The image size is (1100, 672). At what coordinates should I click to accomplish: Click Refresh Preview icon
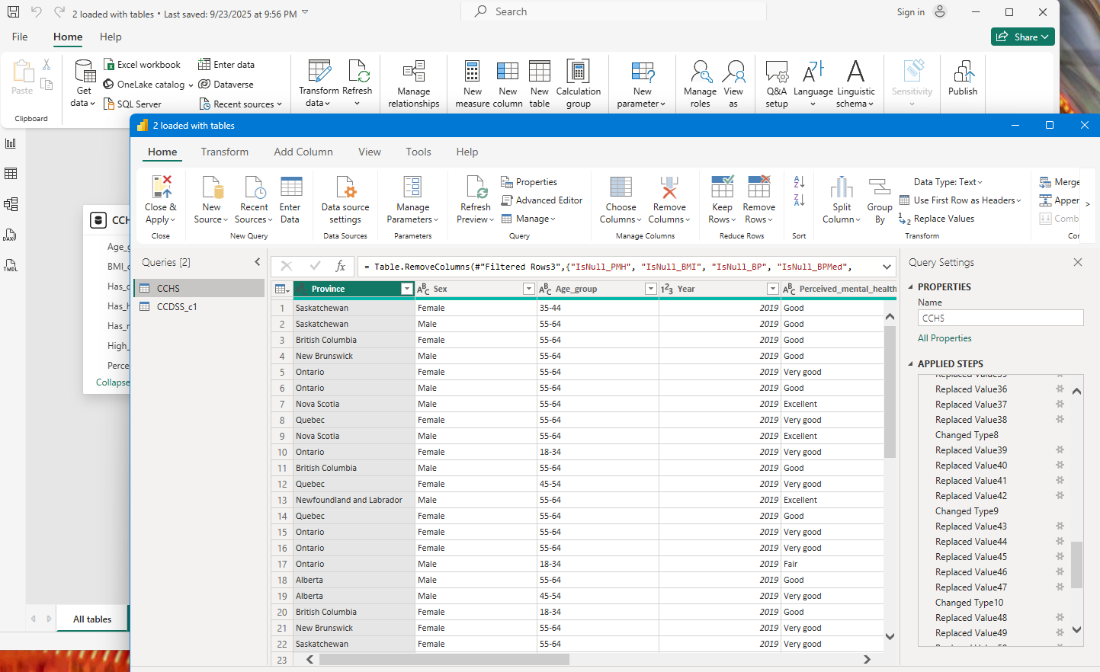[476, 187]
